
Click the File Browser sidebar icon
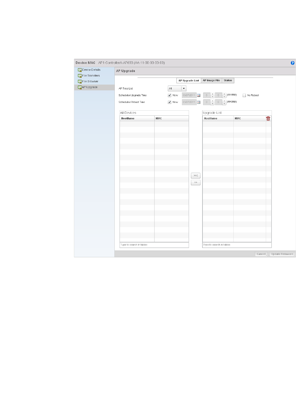point(80,81)
